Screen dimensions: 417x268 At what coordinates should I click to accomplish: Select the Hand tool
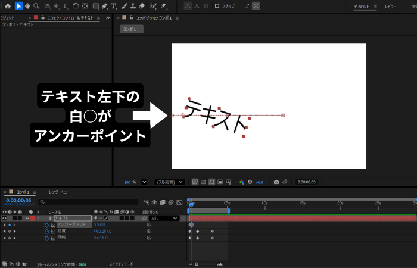click(x=27, y=6)
